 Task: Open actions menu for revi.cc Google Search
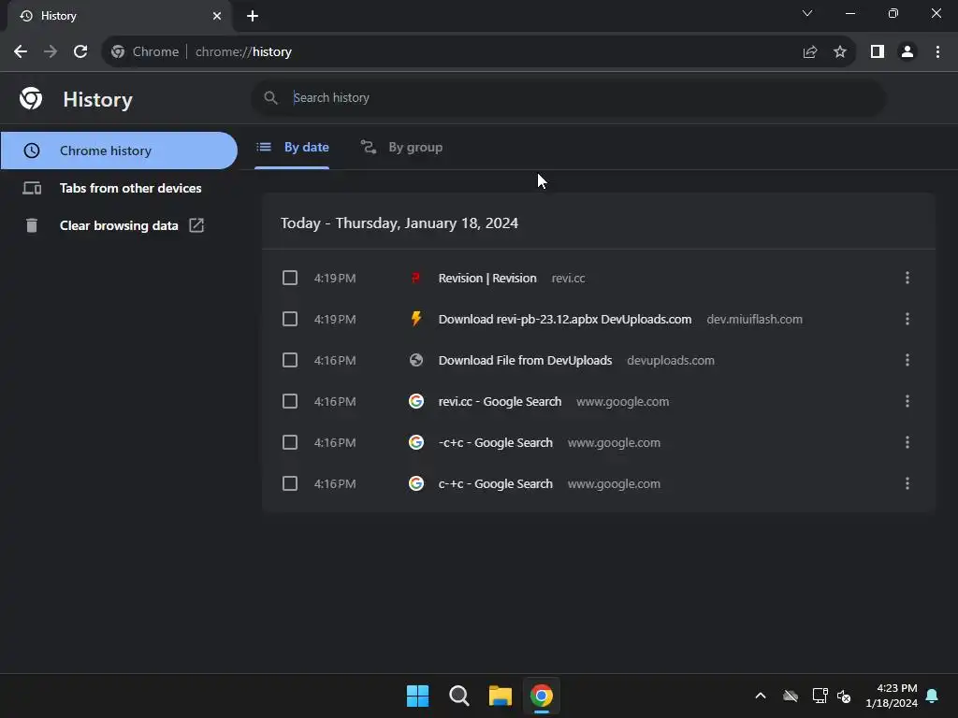(x=907, y=401)
